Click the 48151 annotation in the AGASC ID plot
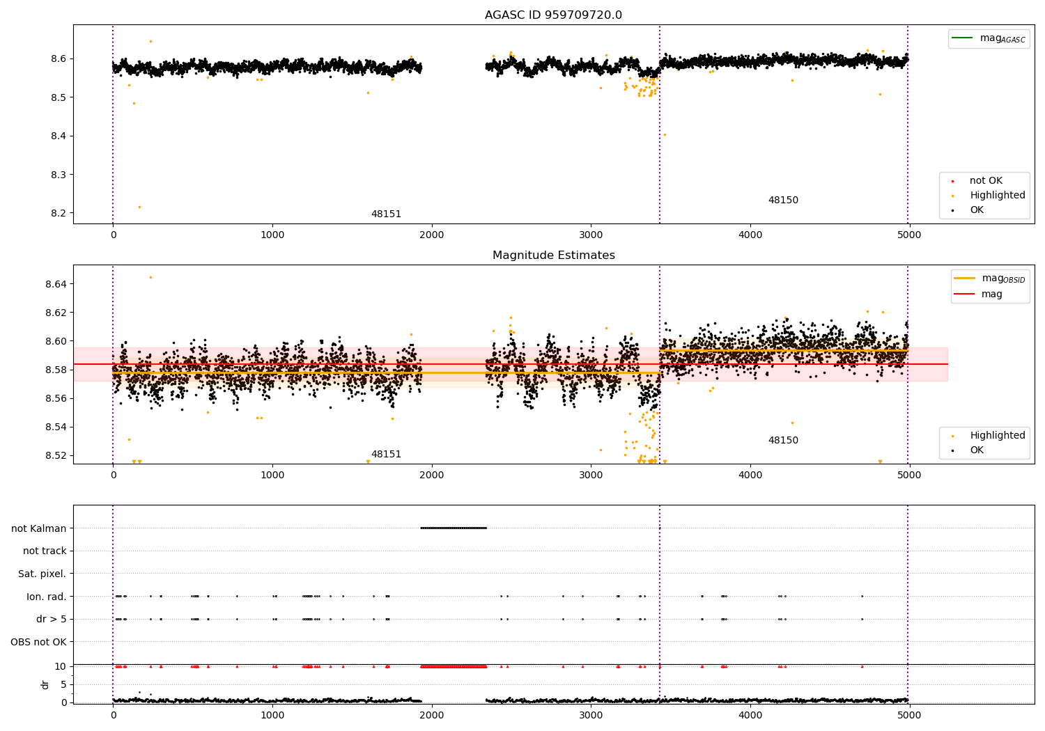 click(x=386, y=214)
